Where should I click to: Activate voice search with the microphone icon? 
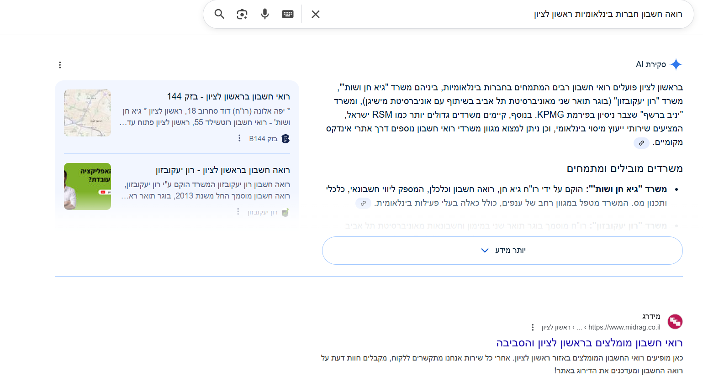pyautogui.click(x=264, y=14)
